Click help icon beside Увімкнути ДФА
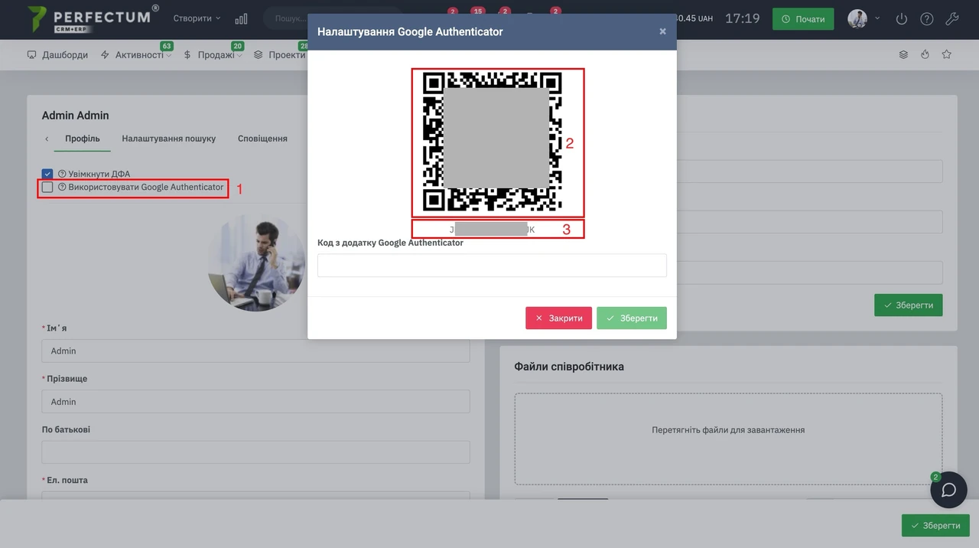Image resolution: width=979 pixels, height=548 pixels. [x=62, y=174]
